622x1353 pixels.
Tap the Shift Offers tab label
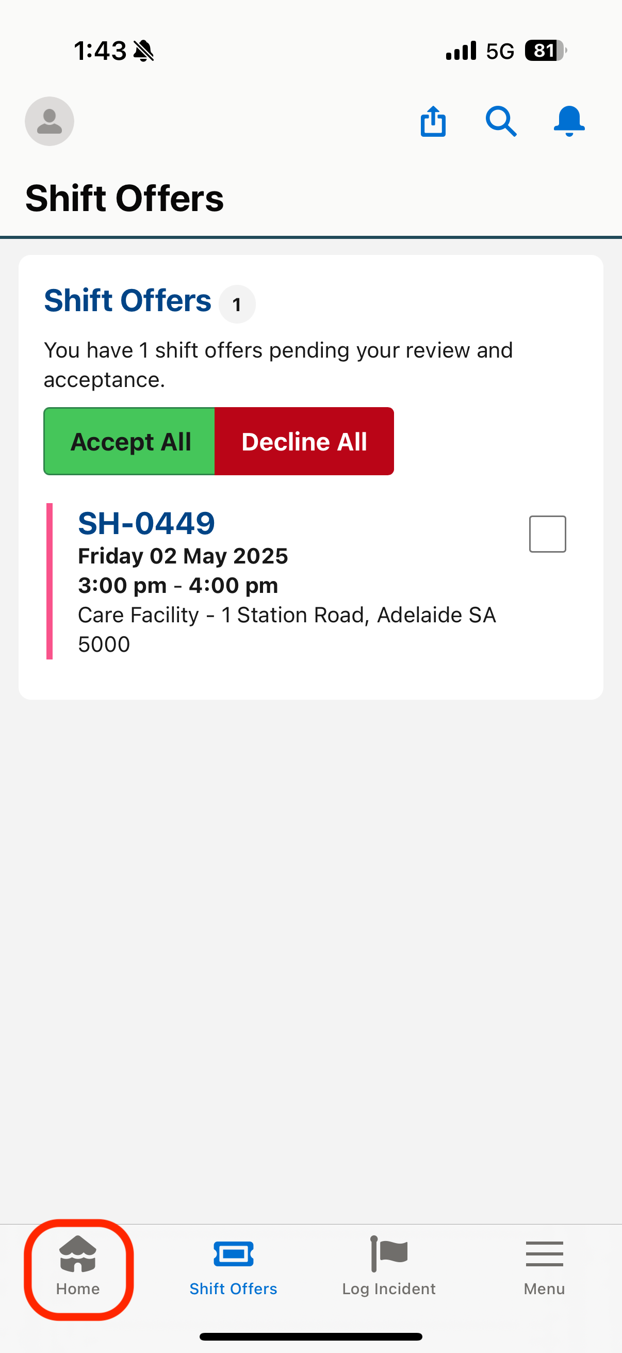click(234, 1289)
